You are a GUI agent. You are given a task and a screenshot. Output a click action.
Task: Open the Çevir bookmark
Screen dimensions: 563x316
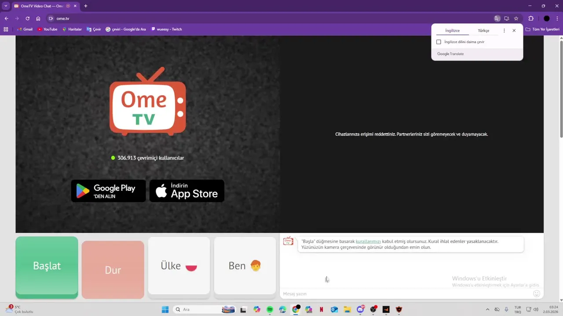[x=94, y=29]
